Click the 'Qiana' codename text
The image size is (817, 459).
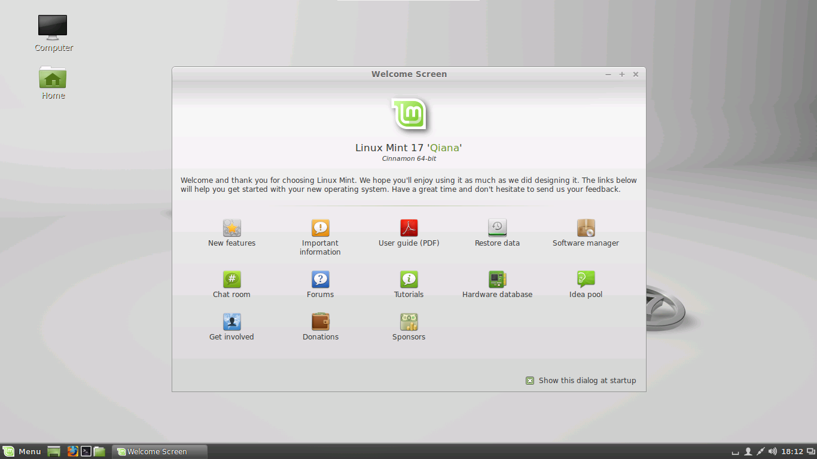point(444,148)
